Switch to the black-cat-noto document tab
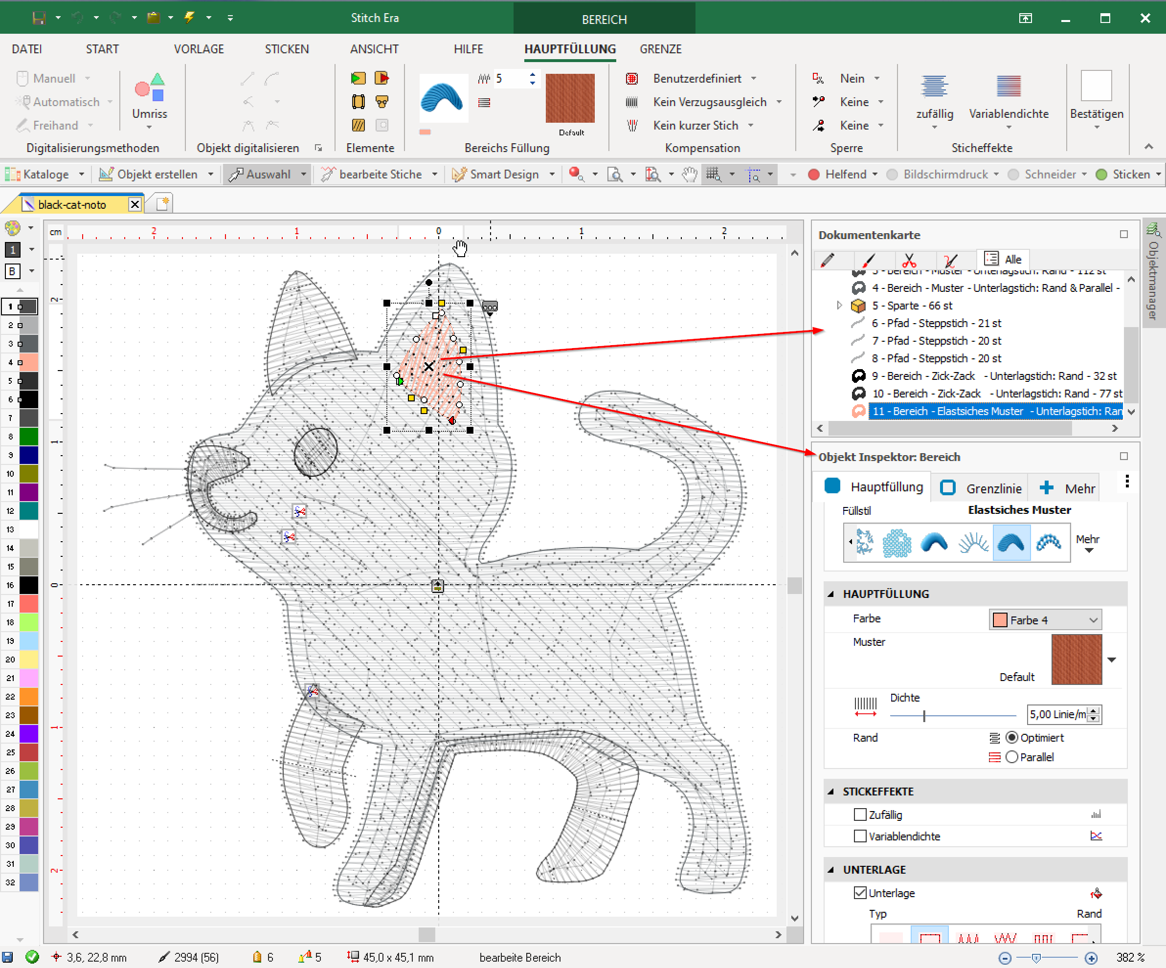Viewport: 1166px width, 968px height. (71, 205)
